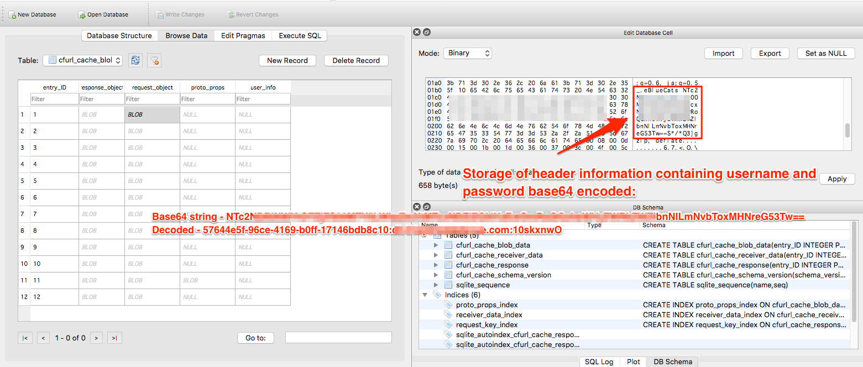Click the Delete Record button
Viewport: 863px width, 367px height.
tap(356, 60)
